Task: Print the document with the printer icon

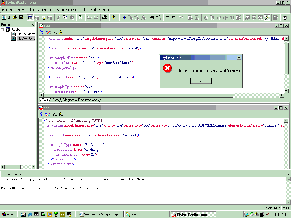Action: pyautogui.click(x=105, y=17)
